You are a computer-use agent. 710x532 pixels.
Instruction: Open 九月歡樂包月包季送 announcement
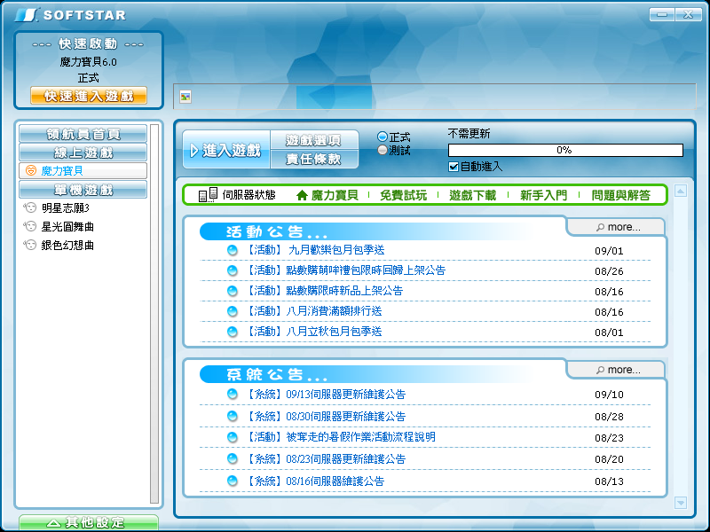314,250
